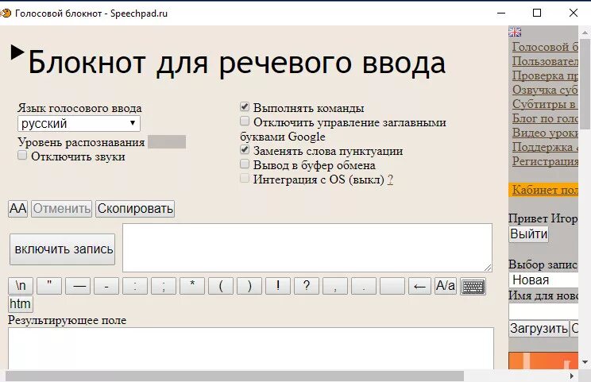The image size is (591, 382).
Task: Click the Speechpad app icon in title bar
Action: point(6,14)
